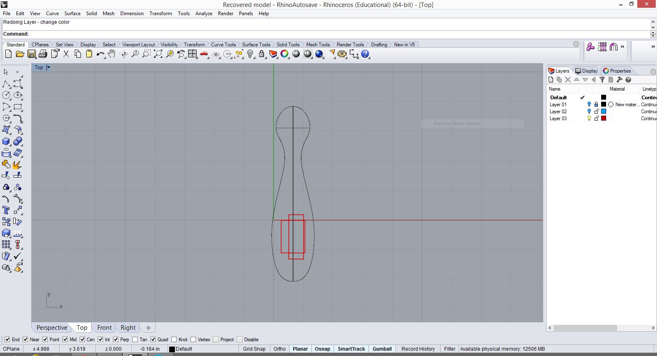Create a new layer in Layers panel
Image resolution: width=657 pixels, height=356 pixels.
(551, 80)
